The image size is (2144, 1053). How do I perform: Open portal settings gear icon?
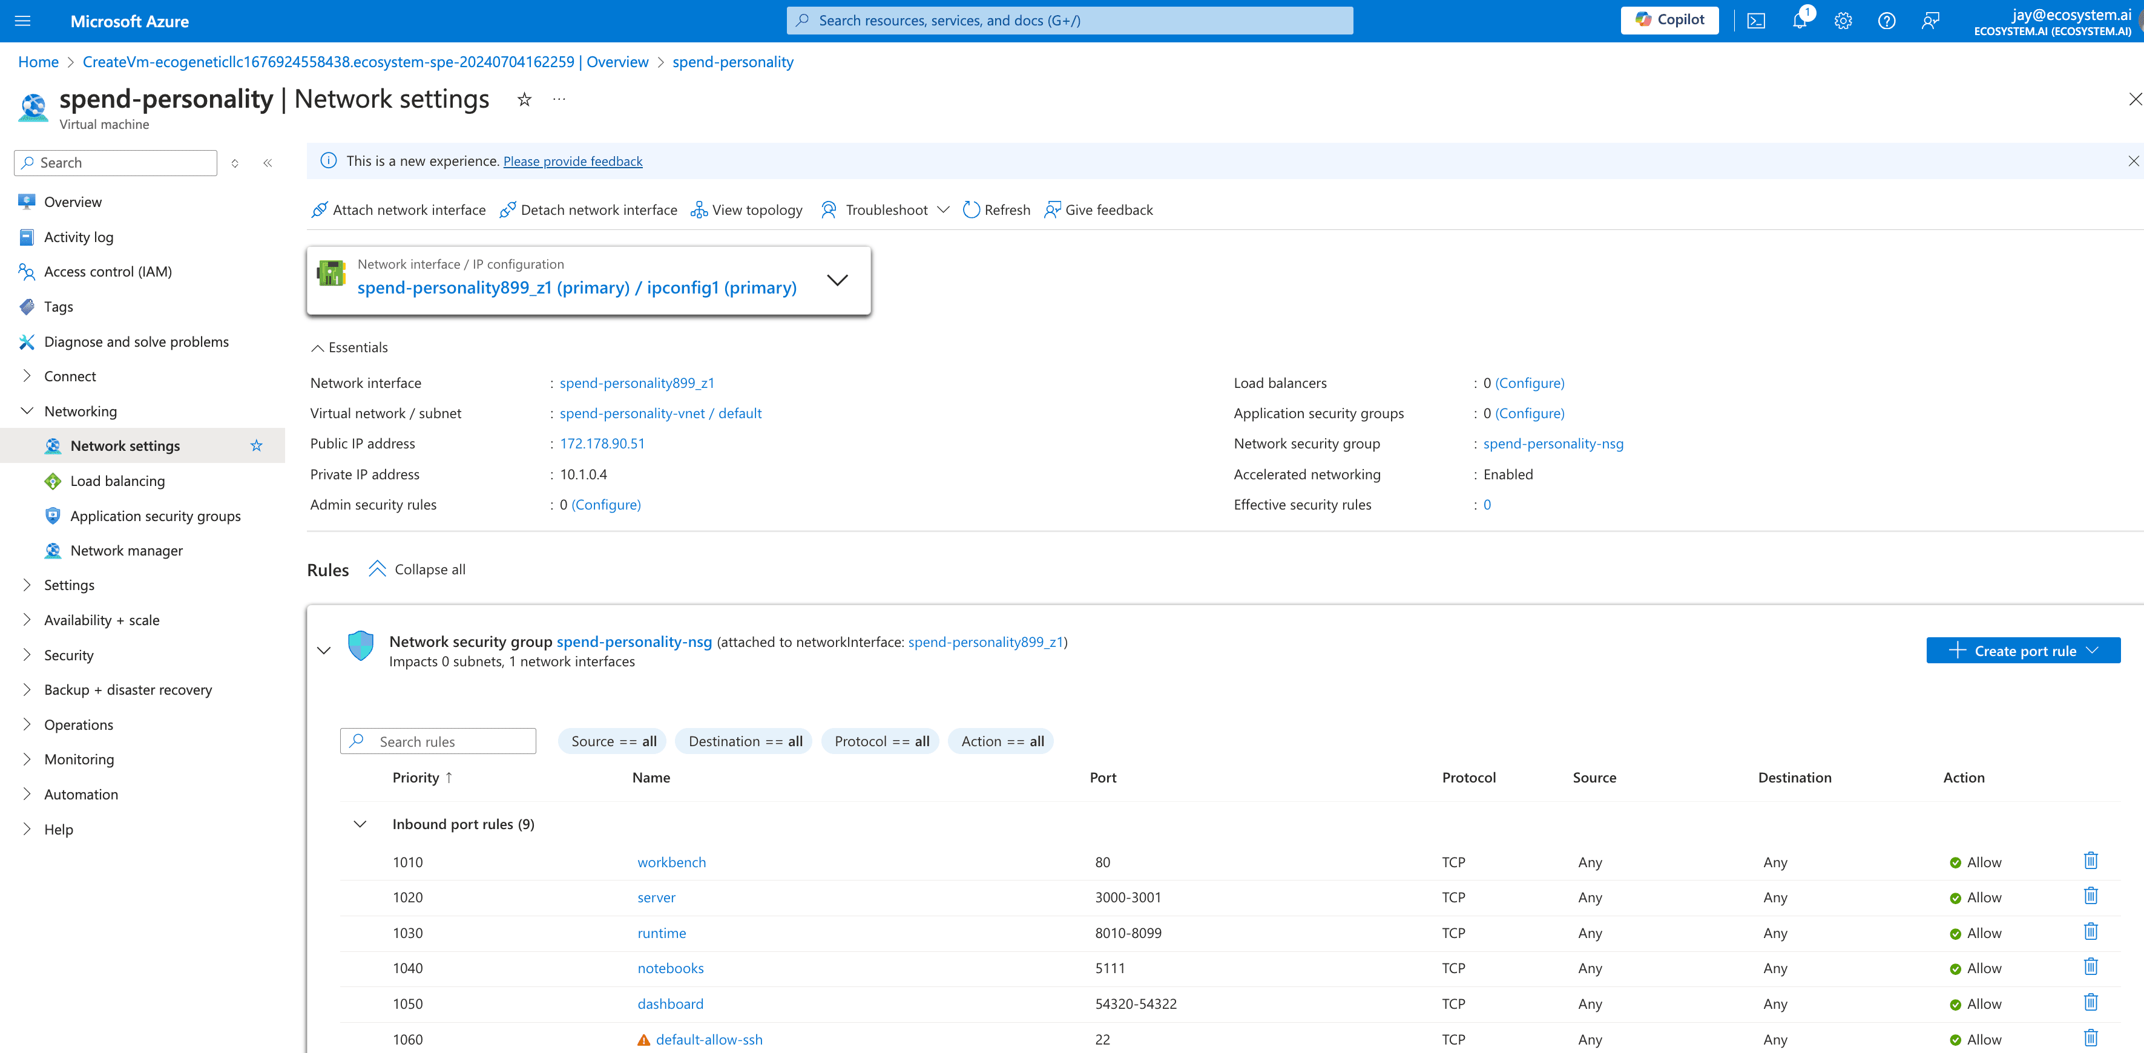point(1843,21)
